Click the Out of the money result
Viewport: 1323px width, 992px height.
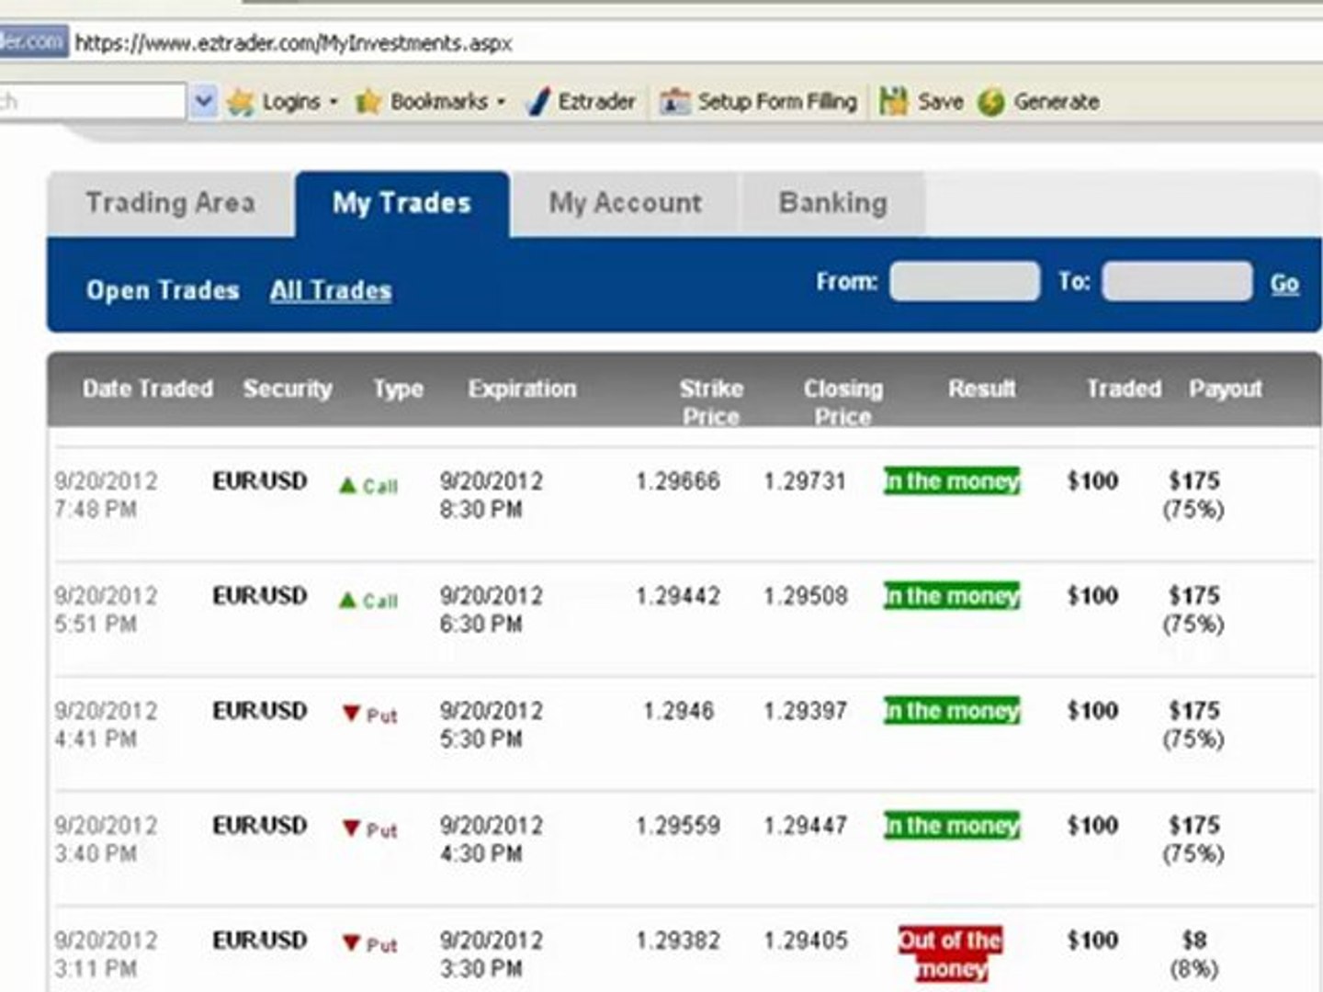pos(950,954)
